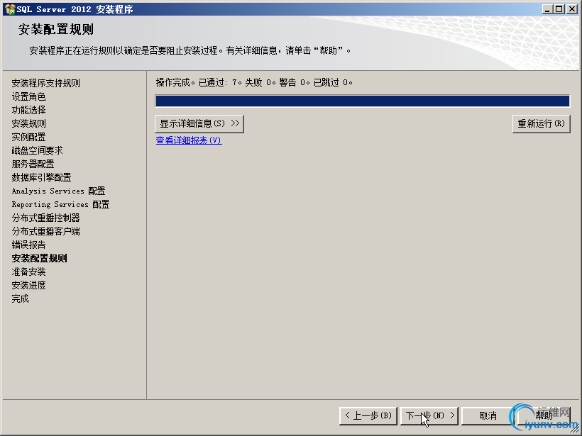Click the 操作完成 status summary text
Viewport: 582px width, 436px height.
254,82
